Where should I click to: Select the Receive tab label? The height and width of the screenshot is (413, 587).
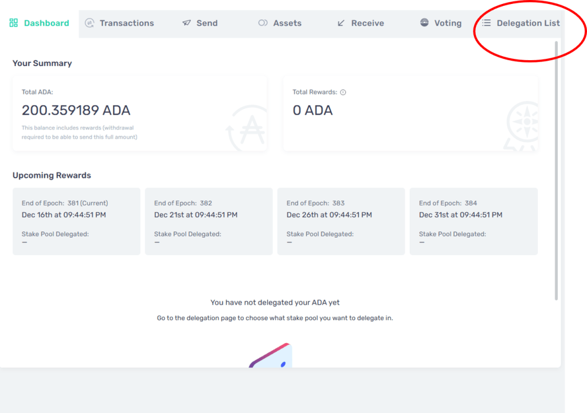pyautogui.click(x=367, y=23)
